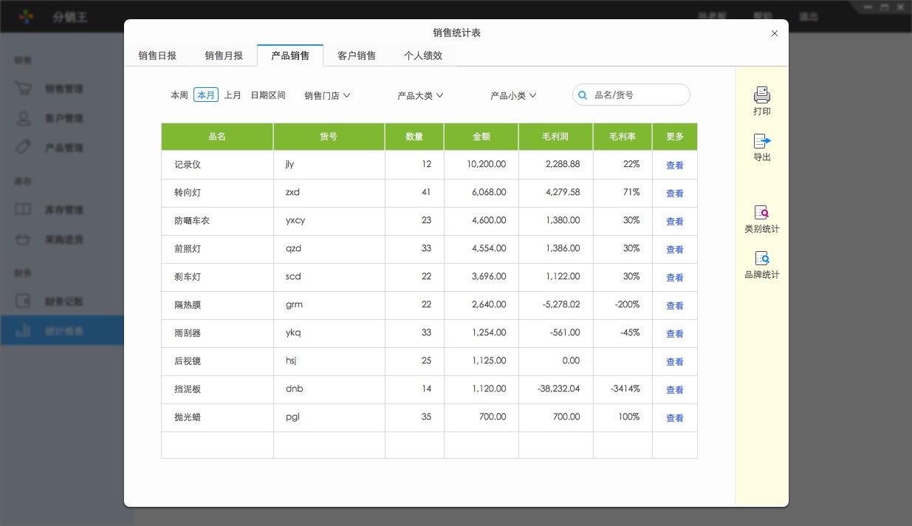Open 销售管理 in the sidebar

click(64, 89)
